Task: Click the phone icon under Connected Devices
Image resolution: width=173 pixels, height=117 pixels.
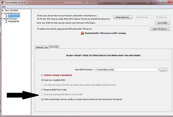Action: pyautogui.click(x=6, y=16)
